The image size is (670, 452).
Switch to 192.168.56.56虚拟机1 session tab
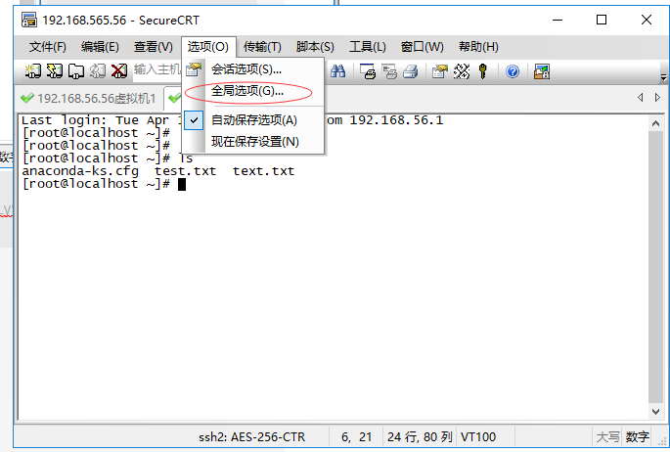89,98
